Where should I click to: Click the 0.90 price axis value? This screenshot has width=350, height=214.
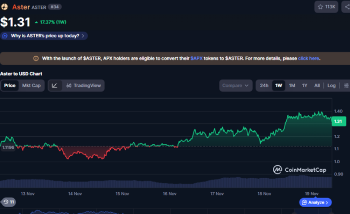(x=339, y=174)
